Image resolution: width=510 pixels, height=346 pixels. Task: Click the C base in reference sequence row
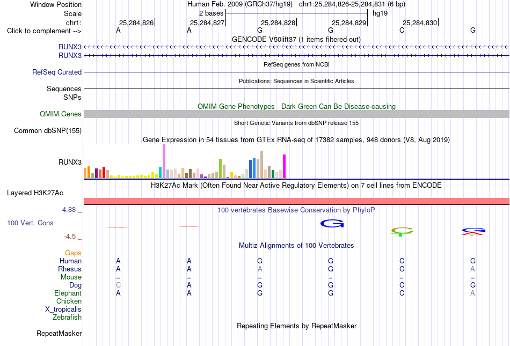coord(402,31)
